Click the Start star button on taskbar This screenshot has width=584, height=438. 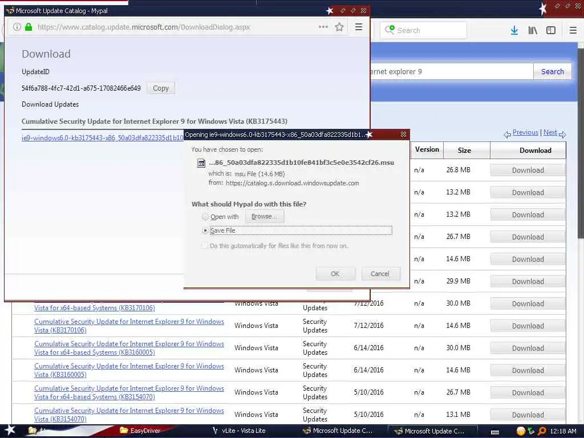[x=10, y=430]
